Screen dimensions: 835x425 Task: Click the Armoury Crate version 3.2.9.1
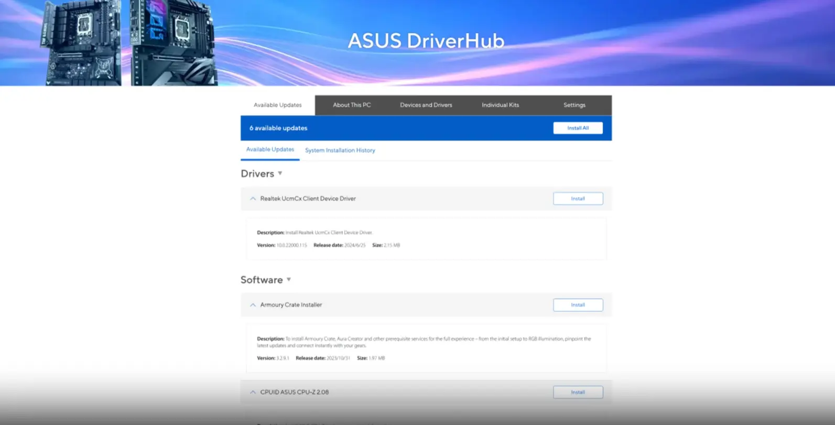coord(283,358)
